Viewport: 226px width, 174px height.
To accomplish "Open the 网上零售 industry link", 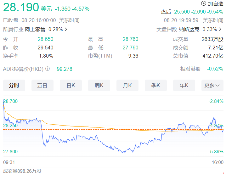I will [x=35, y=29].
